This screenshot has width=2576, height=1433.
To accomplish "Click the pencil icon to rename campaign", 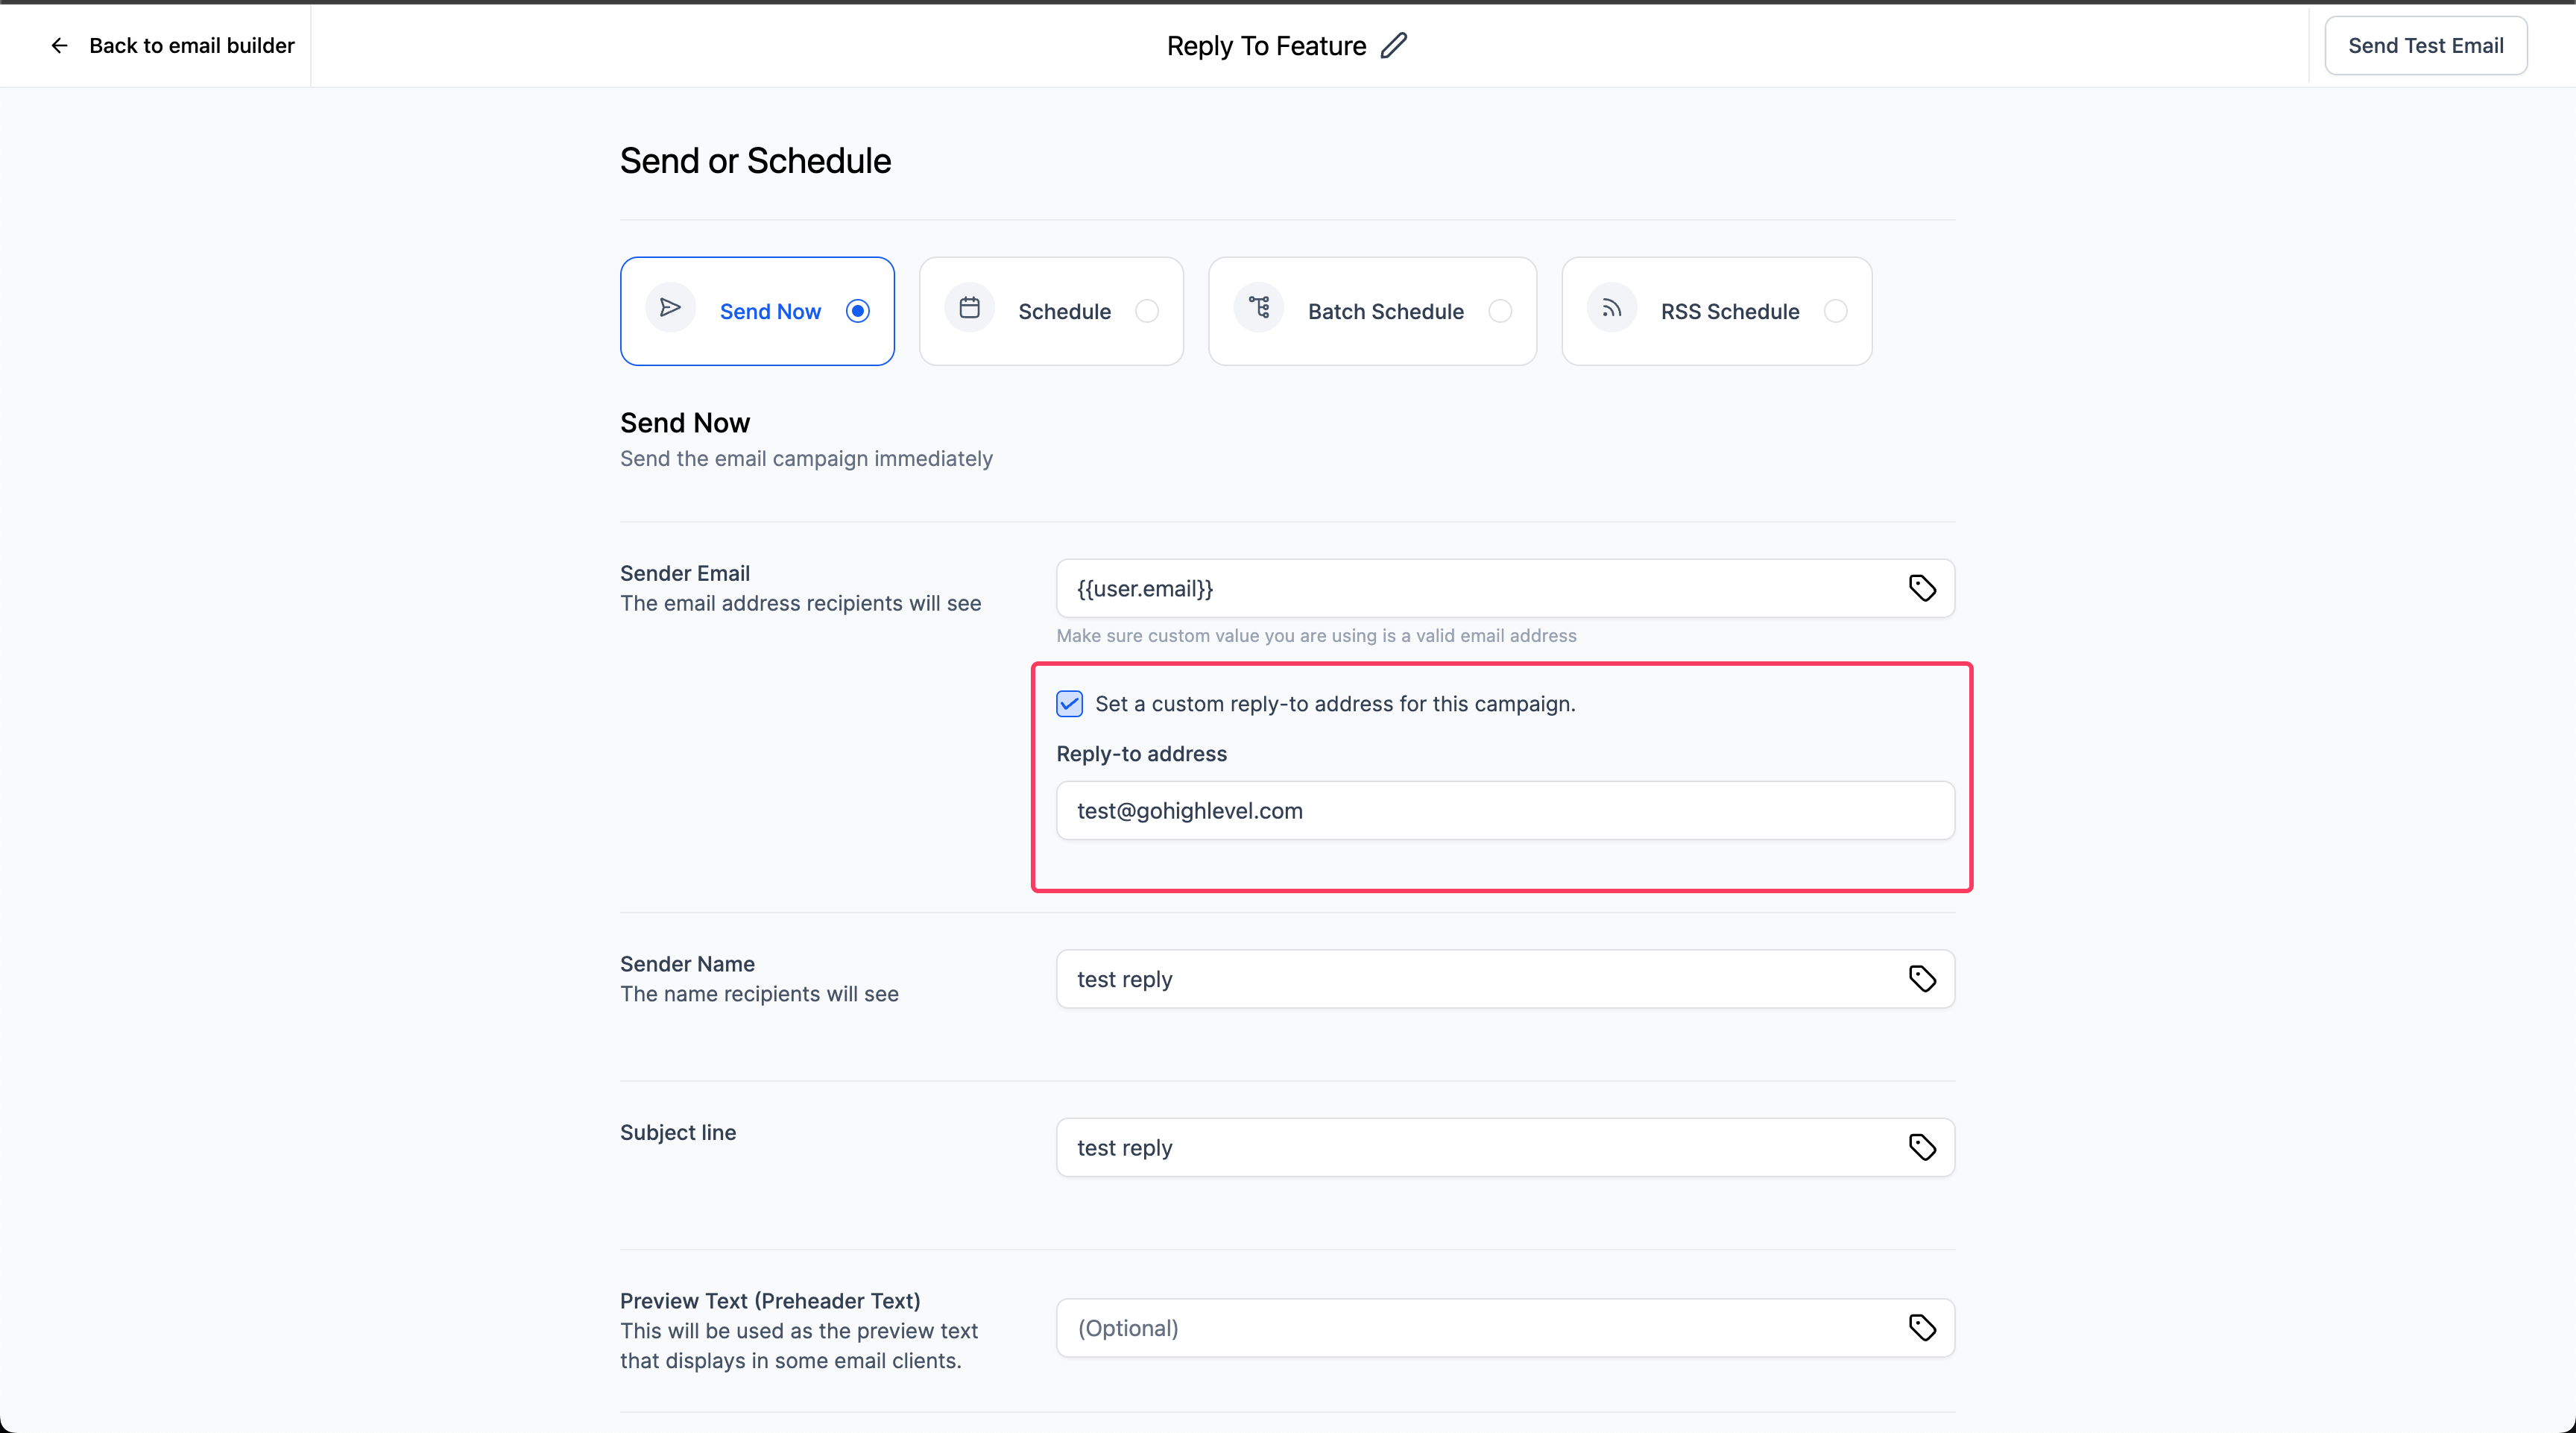I will [x=1394, y=46].
